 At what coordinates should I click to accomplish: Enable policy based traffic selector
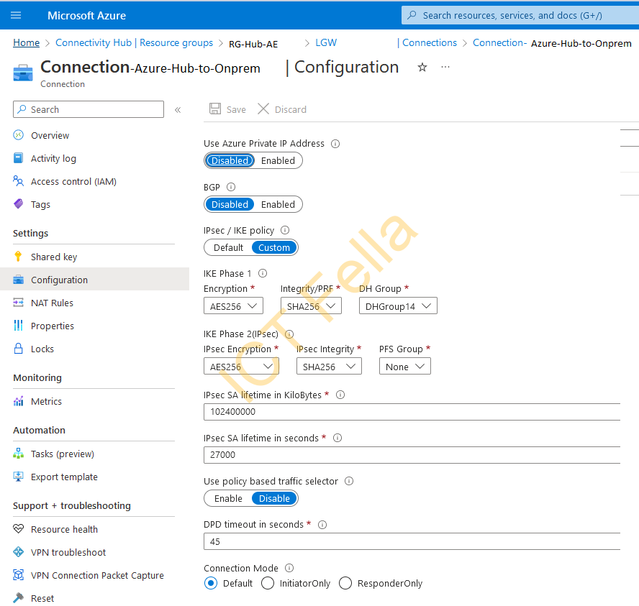click(x=228, y=499)
